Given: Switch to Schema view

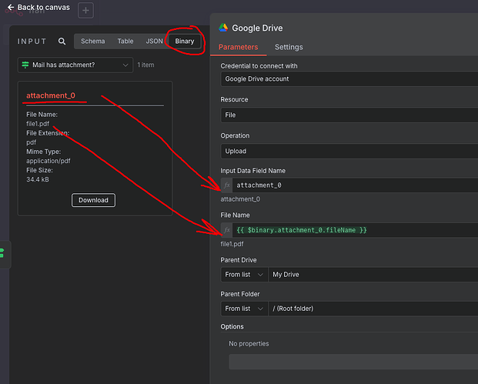Looking at the screenshot, I should click(92, 41).
